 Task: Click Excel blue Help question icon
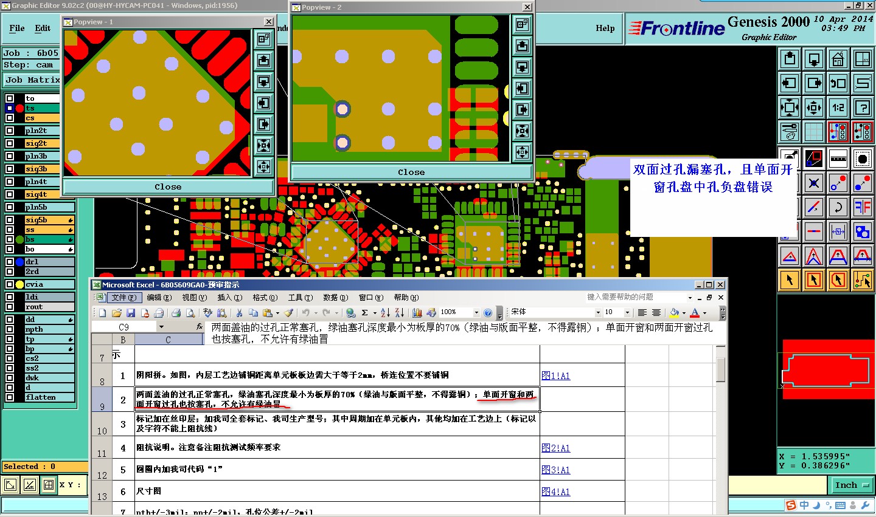click(488, 313)
